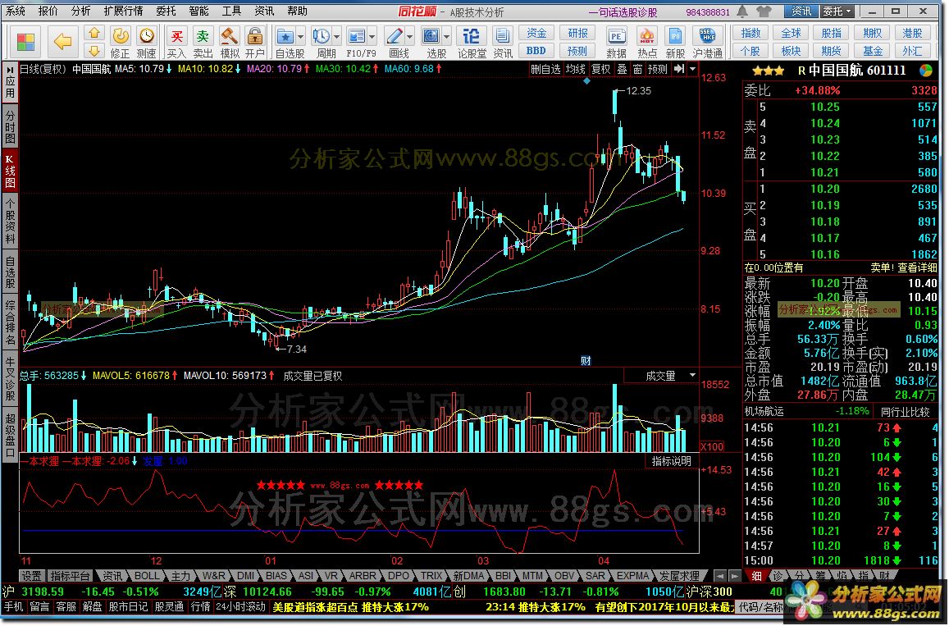
Task: Click the 卖出 sell icon
Action: pyautogui.click(x=202, y=43)
